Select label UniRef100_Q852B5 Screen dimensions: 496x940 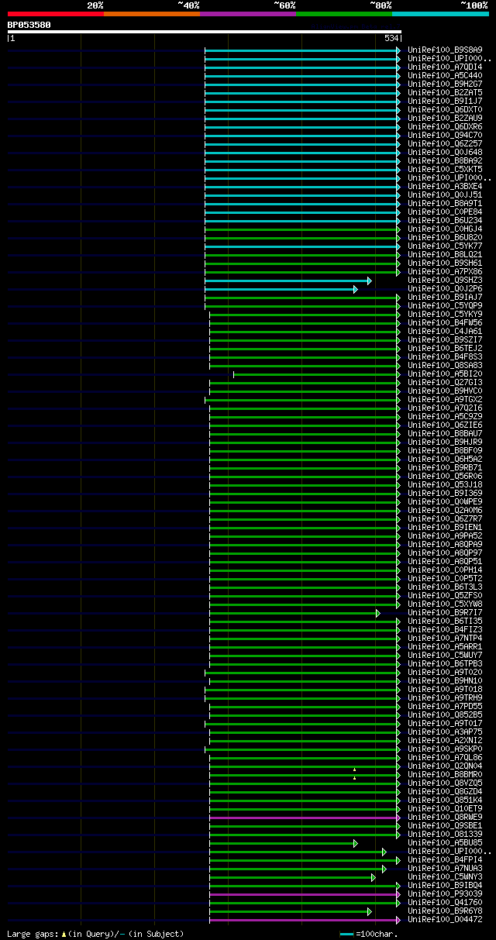coord(445,715)
